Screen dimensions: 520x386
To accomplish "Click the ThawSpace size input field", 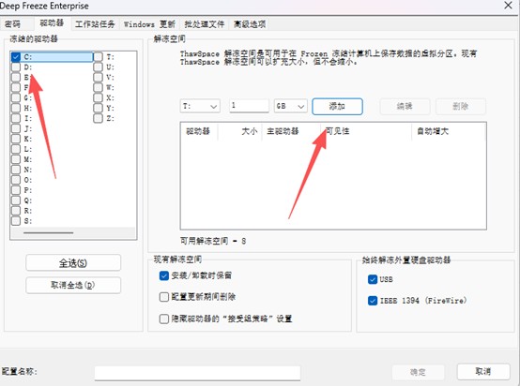I will pos(249,106).
